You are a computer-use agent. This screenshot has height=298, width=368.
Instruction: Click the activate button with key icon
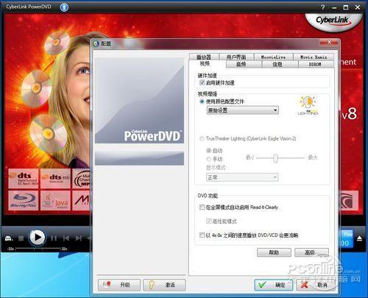(164, 285)
